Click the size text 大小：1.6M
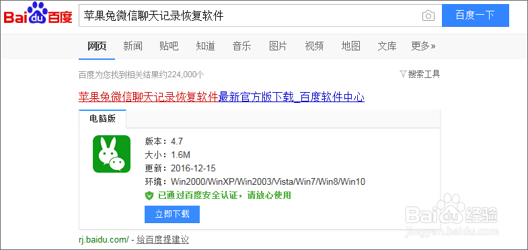This screenshot has height=250, width=528. [167, 155]
